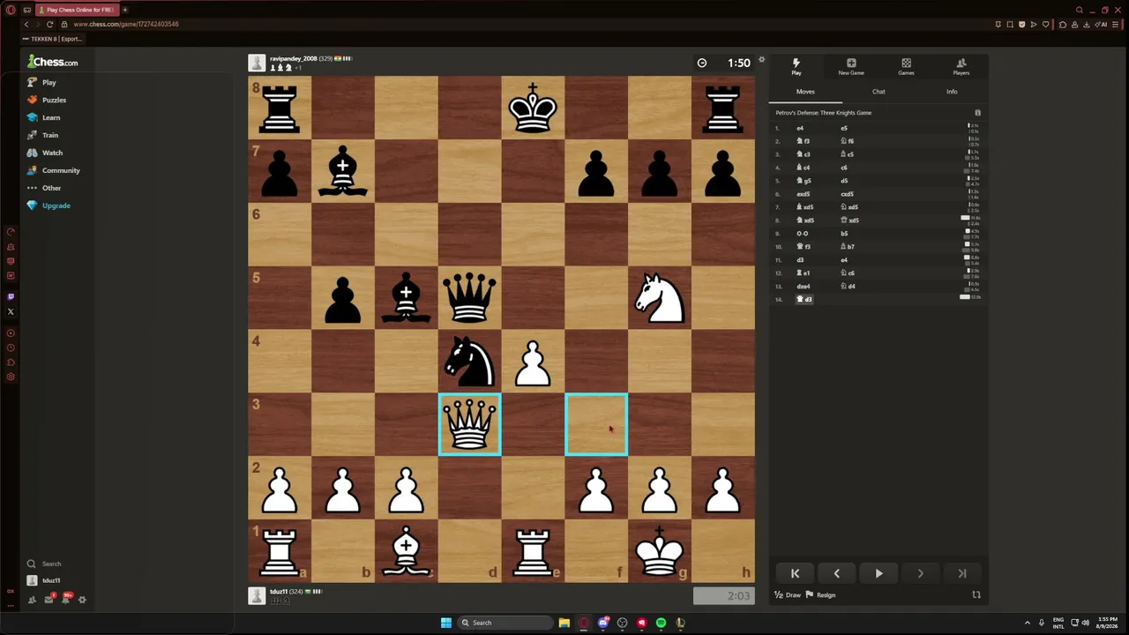Switch to the Moves tab
Screen dimensions: 1129x635
coord(805,92)
